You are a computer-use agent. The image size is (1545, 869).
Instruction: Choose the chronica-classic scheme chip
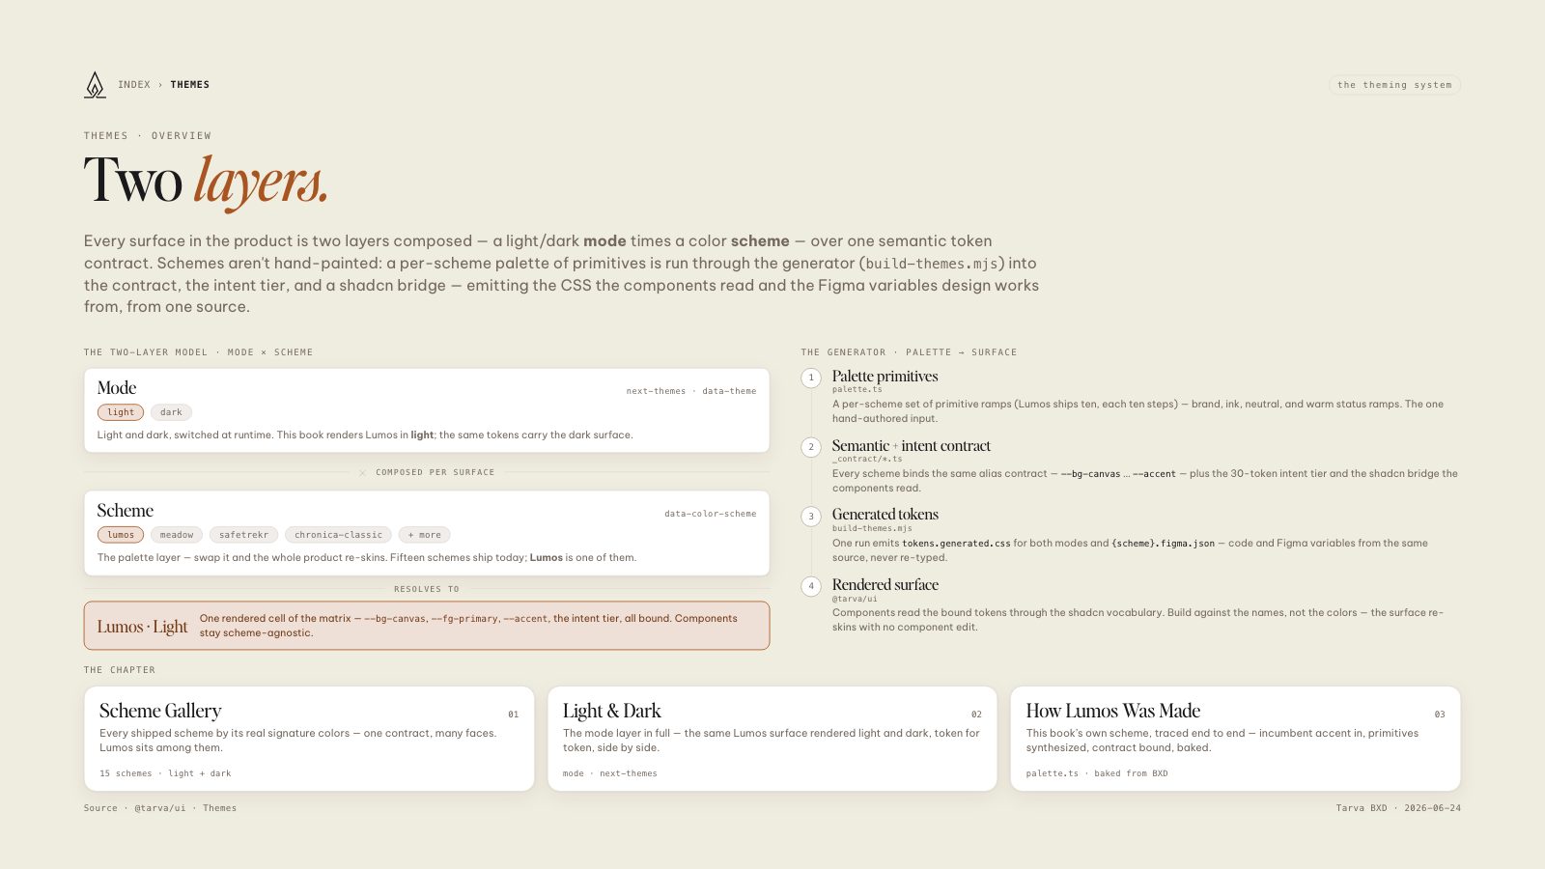pos(338,535)
